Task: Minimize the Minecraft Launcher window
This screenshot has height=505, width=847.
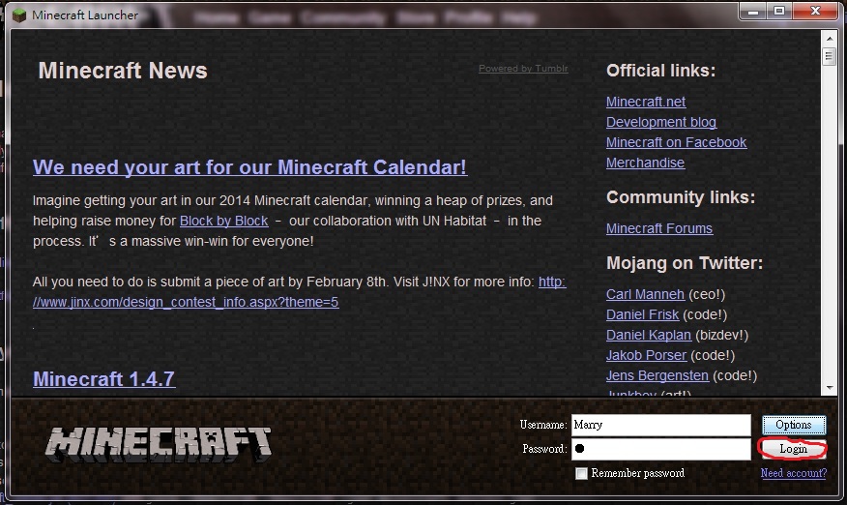Action: (x=753, y=11)
